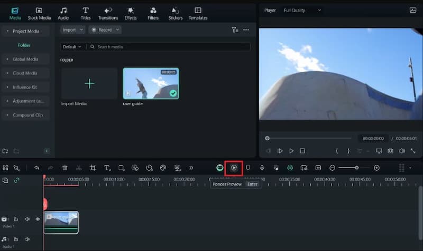
Task: Delete the selected clip with trash icon
Action: 65,168
